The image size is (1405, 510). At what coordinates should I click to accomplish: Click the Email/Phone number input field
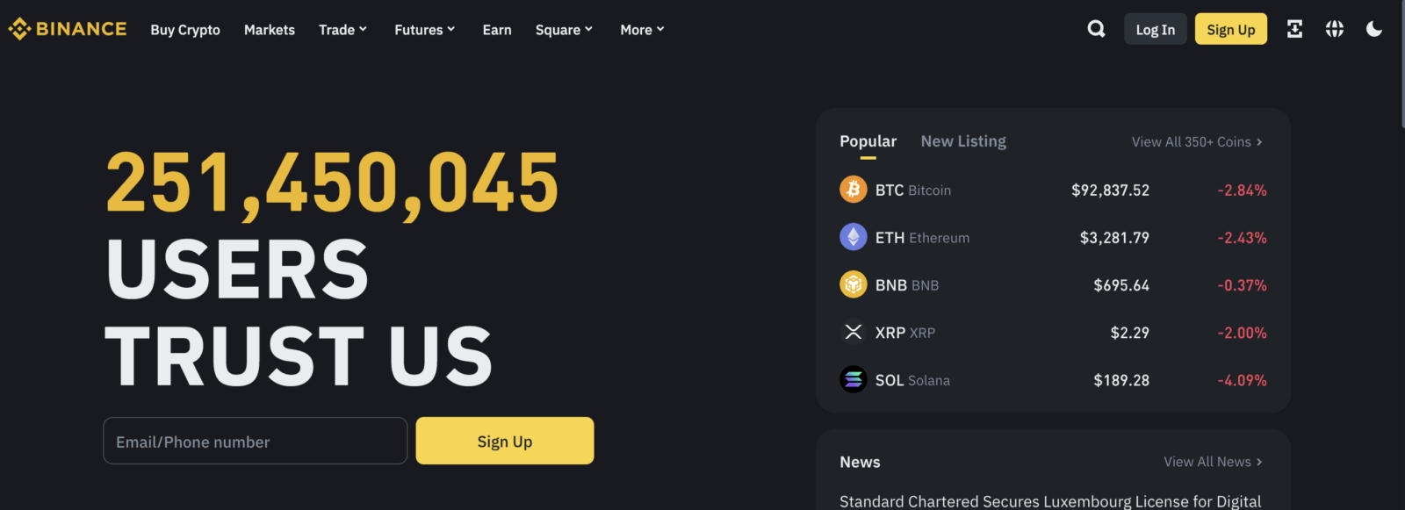[x=255, y=441]
